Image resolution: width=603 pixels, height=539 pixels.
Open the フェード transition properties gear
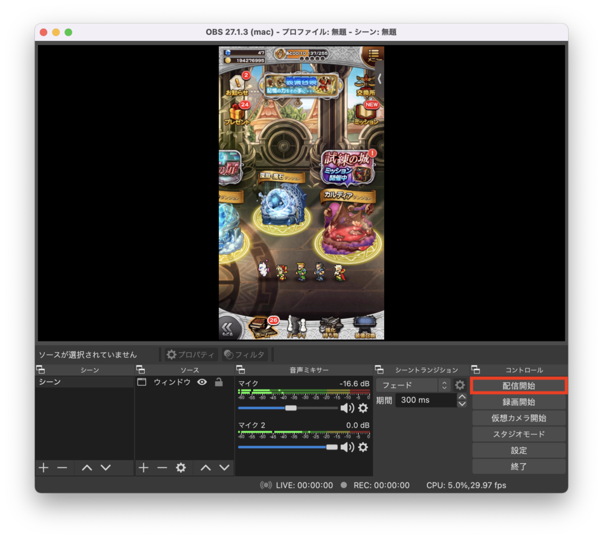coord(460,385)
